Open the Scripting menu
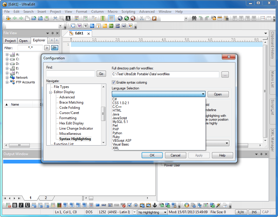The image size is (278, 217). click(128, 12)
